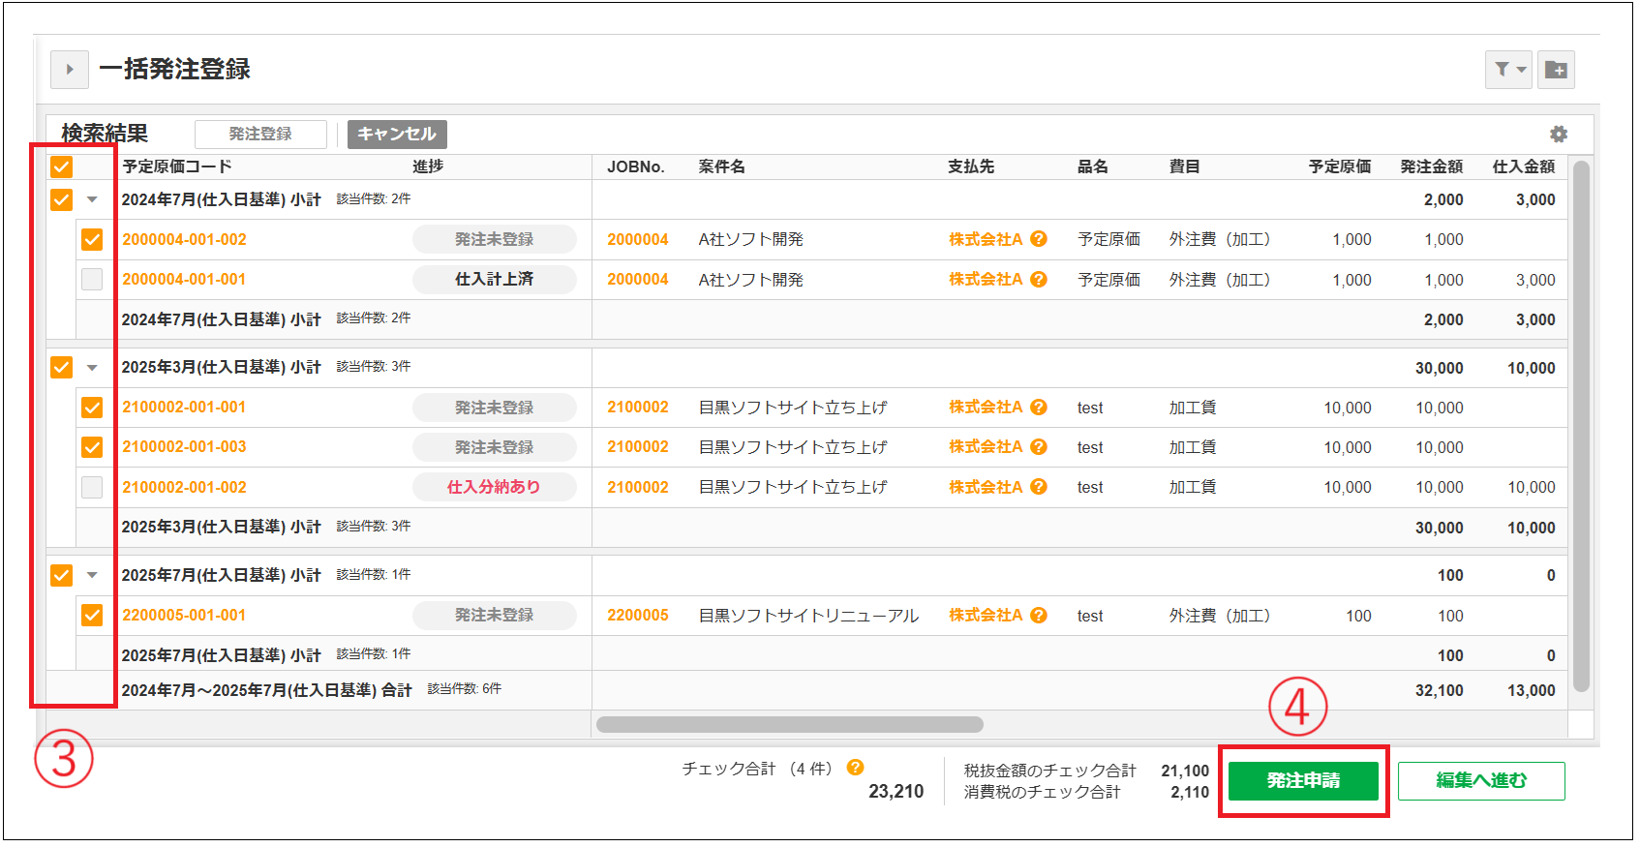Viewport: 1639px width, 847px height.
Task: Click help icon next to チェック合計
Action: 855,768
